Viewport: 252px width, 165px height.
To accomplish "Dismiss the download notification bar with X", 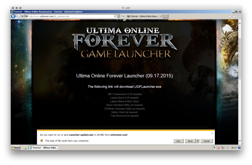I will [212, 134].
